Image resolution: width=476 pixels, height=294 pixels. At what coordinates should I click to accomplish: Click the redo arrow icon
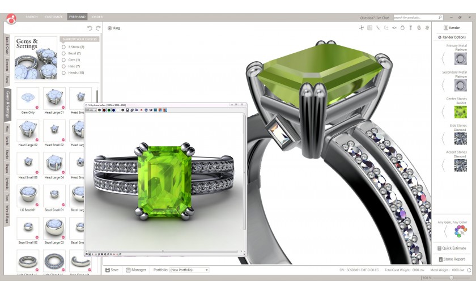point(98,28)
